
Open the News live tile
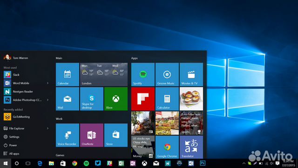coord(143,123)
